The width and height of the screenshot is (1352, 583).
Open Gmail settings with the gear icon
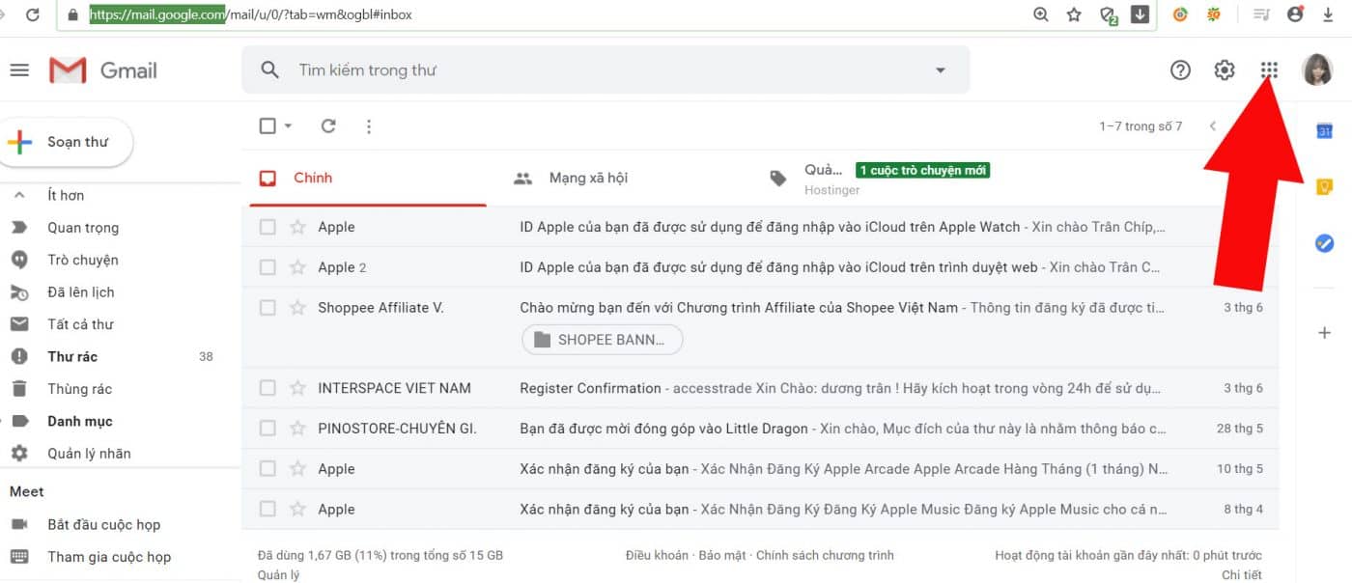pos(1224,69)
